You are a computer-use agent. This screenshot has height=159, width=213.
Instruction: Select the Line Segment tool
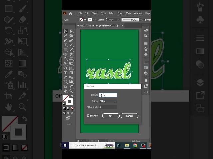pos(71,45)
